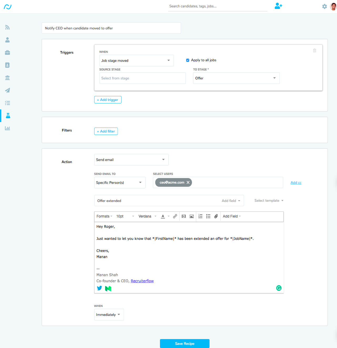The height and width of the screenshot is (348, 337).
Task: Open the flask automation icon in sidebar
Action: click(8, 116)
